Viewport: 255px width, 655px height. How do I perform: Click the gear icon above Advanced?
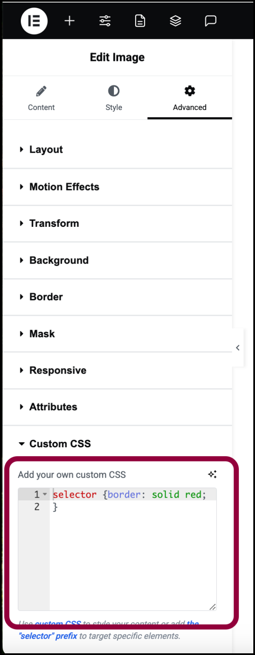tap(189, 90)
